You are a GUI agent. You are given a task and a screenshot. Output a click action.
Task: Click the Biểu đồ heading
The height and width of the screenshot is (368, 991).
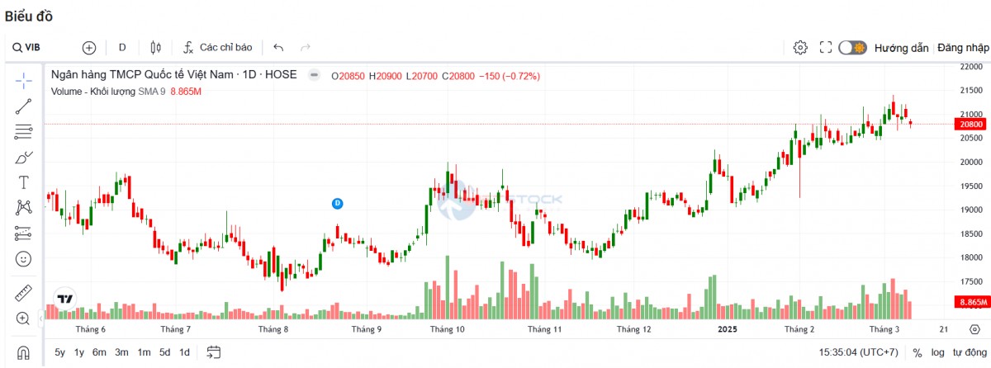(28, 15)
